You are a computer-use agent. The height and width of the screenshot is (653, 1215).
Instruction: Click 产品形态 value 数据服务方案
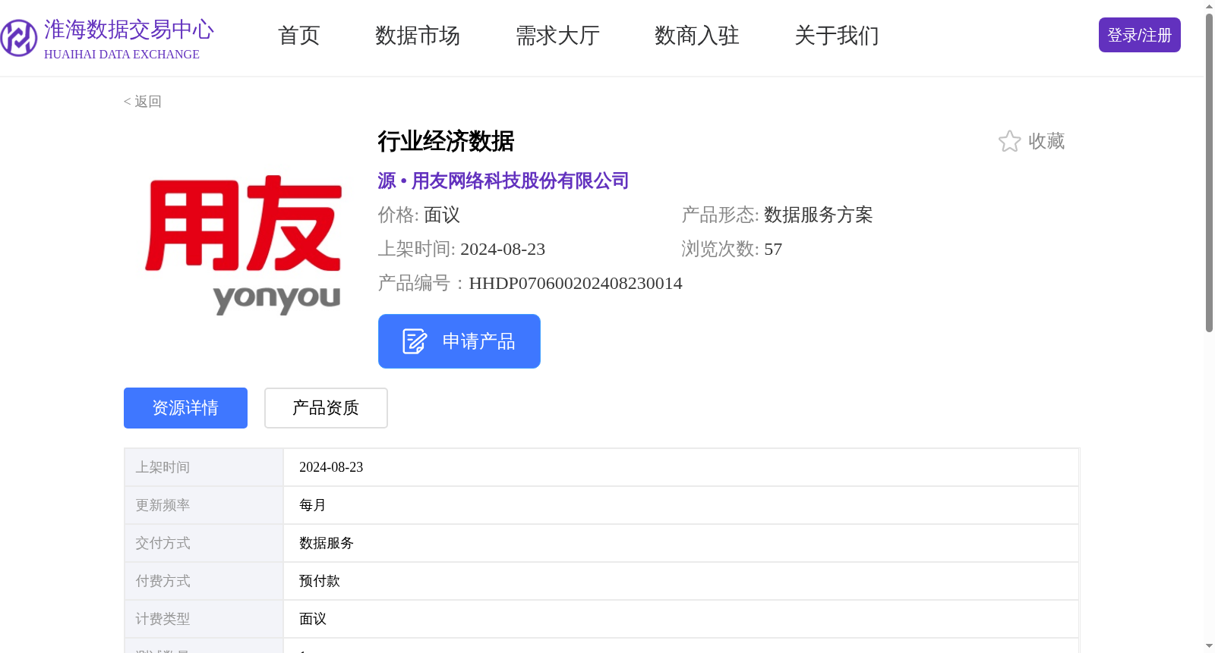819,215
